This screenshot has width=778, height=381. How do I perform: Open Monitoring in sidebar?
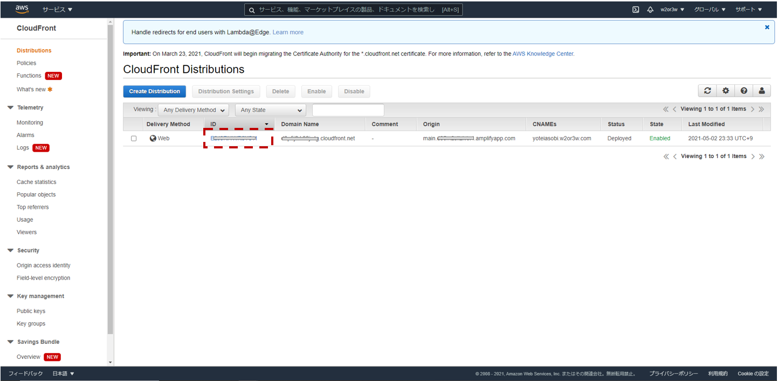tap(30, 123)
